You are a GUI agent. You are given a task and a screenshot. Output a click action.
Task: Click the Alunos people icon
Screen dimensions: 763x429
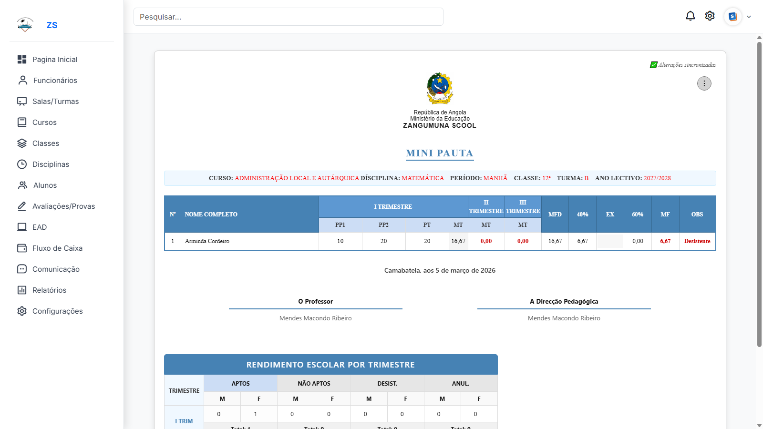(x=22, y=185)
